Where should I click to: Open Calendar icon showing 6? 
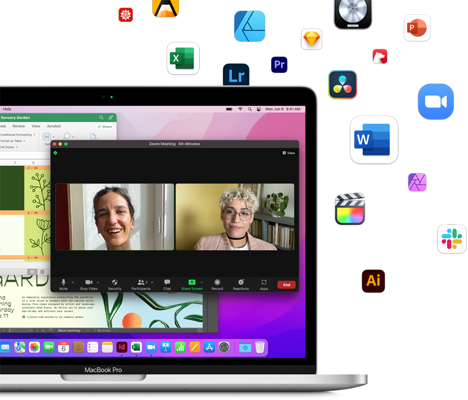[x=64, y=348]
